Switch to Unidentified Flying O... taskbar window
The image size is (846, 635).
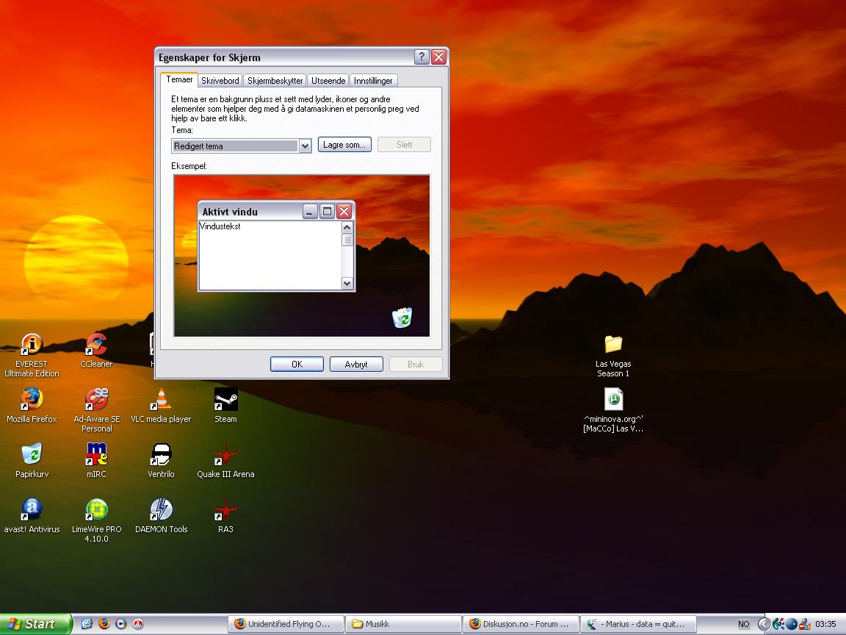click(286, 624)
